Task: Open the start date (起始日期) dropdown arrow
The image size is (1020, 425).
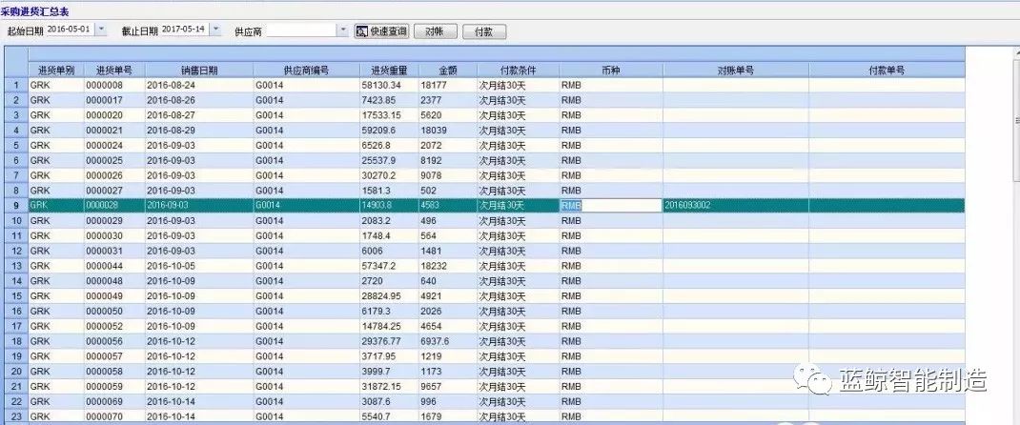Action: (x=102, y=30)
